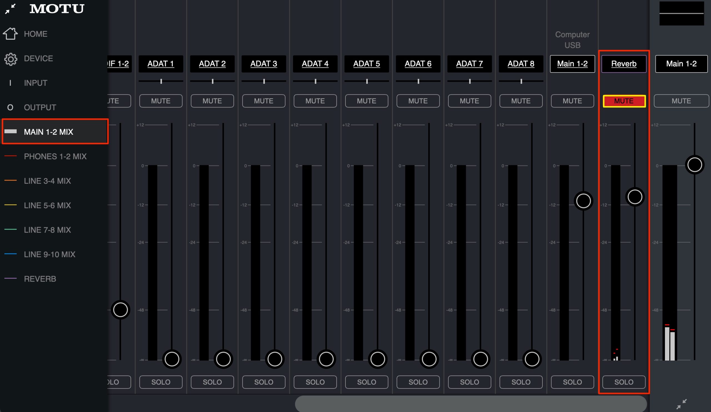Click the Input "I" icon in sidebar

[10, 83]
